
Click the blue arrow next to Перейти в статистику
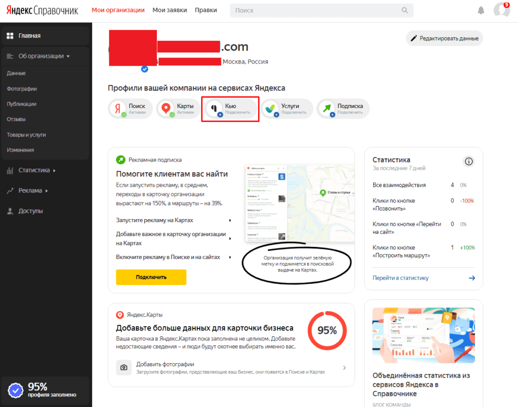click(472, 278)
